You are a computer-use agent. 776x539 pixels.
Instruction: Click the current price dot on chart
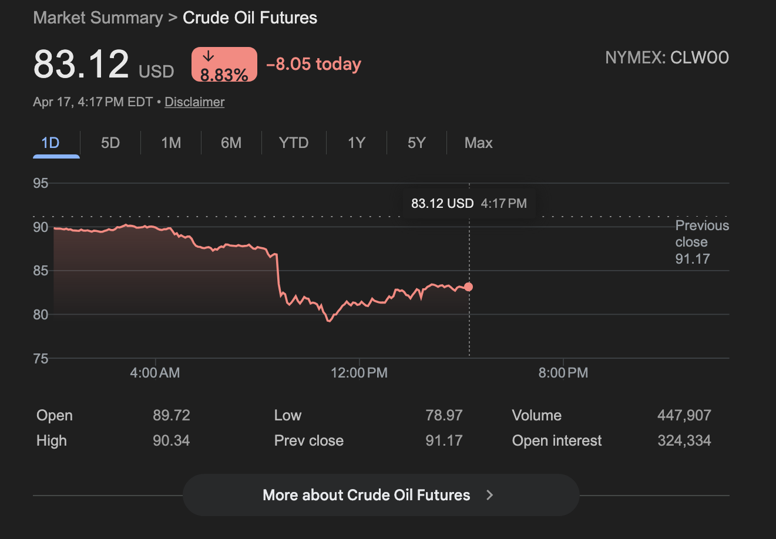468,287
